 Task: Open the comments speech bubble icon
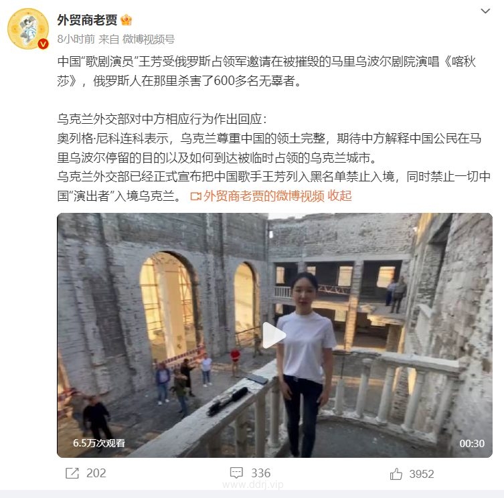[236, 473]
